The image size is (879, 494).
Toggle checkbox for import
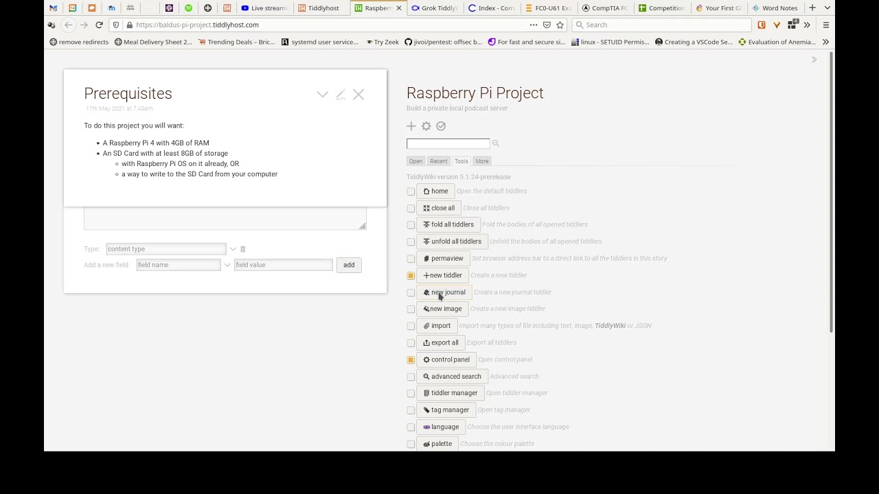(x=411, y=326)
